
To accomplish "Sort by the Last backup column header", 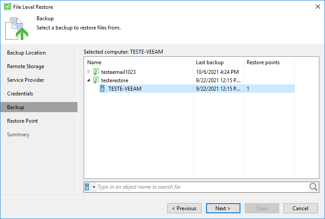I will 218,62.
